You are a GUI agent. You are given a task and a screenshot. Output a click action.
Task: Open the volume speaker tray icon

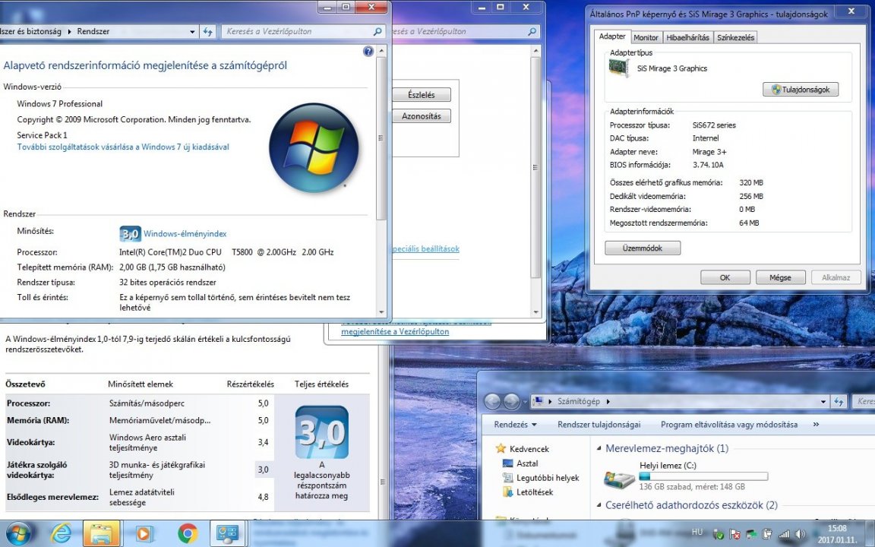pyautogui.click(x=800, y=534)
